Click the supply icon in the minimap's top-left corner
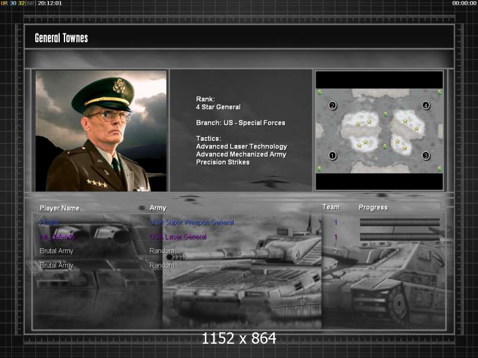The height and width of the screenshot is (358, 478). (x=320, y=92)
